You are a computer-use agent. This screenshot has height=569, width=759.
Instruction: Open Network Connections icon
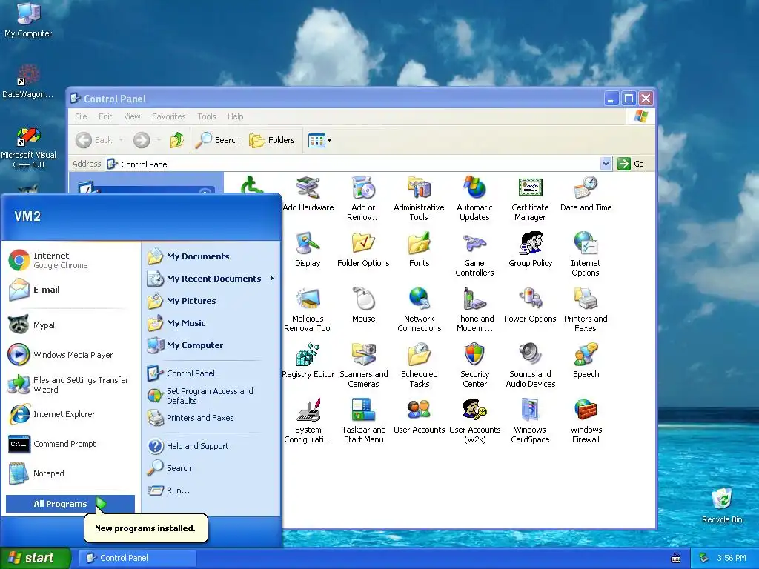[420, 310]
